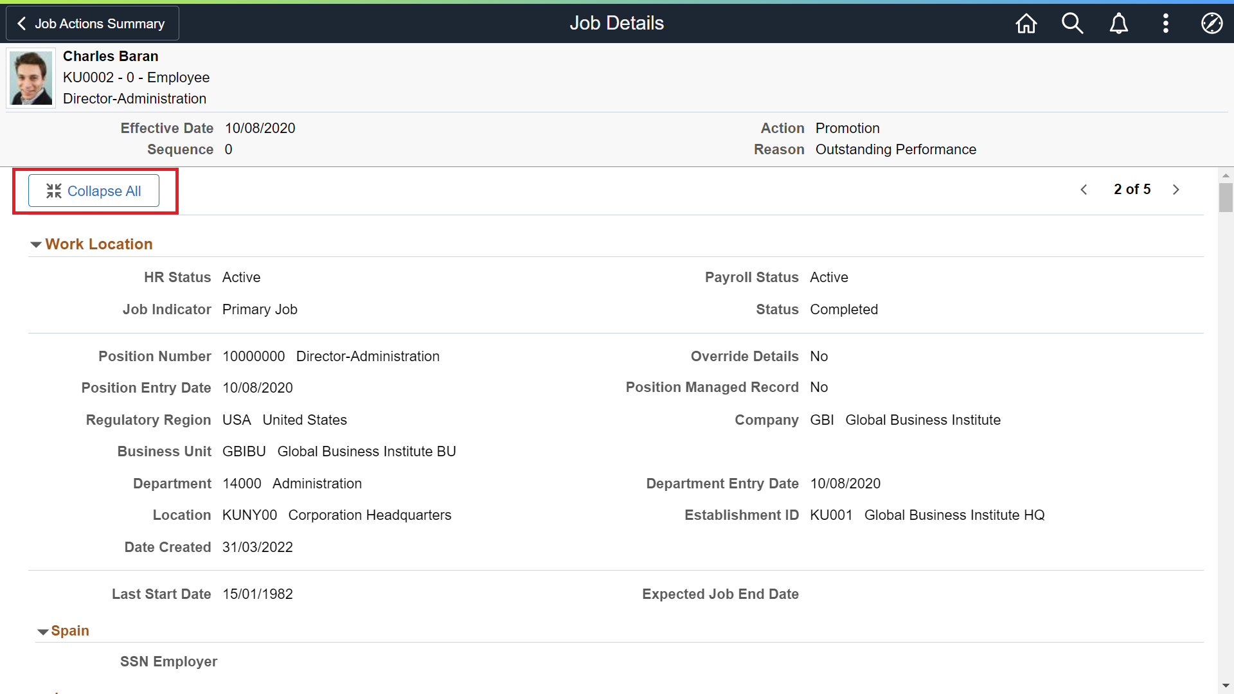
Task: Click the vertical scrollbar thumb
Action: point(1226,197)
